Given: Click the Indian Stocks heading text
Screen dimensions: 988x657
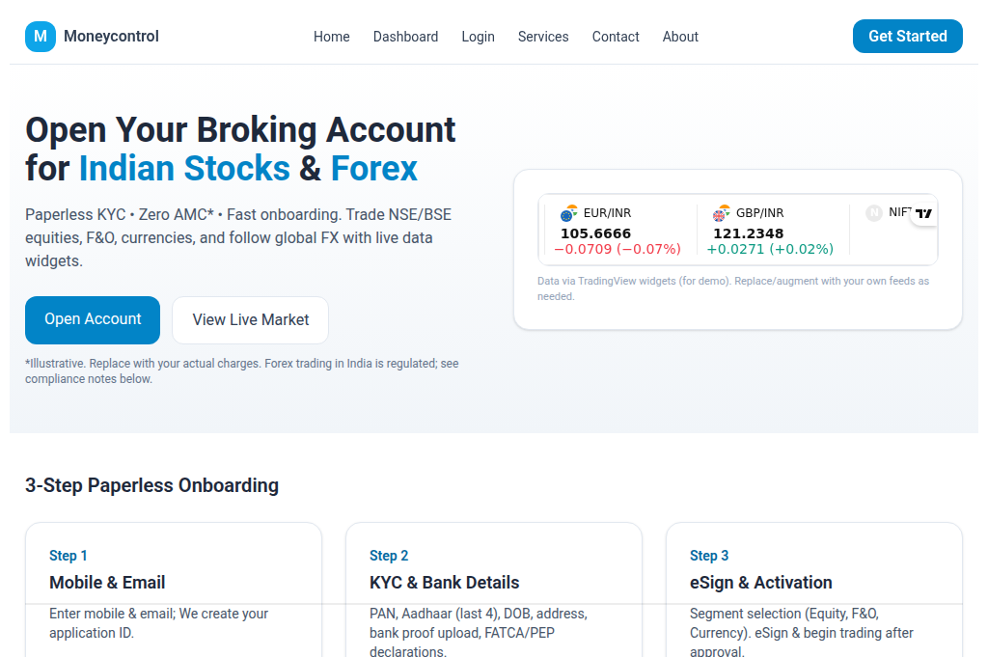Looking at the screenshot, I should (184, 168).
